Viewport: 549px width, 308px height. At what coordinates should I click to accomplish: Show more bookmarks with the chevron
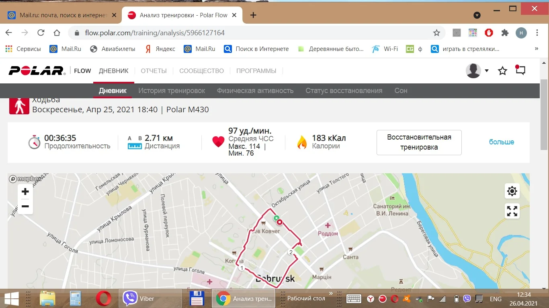[537, 49]
